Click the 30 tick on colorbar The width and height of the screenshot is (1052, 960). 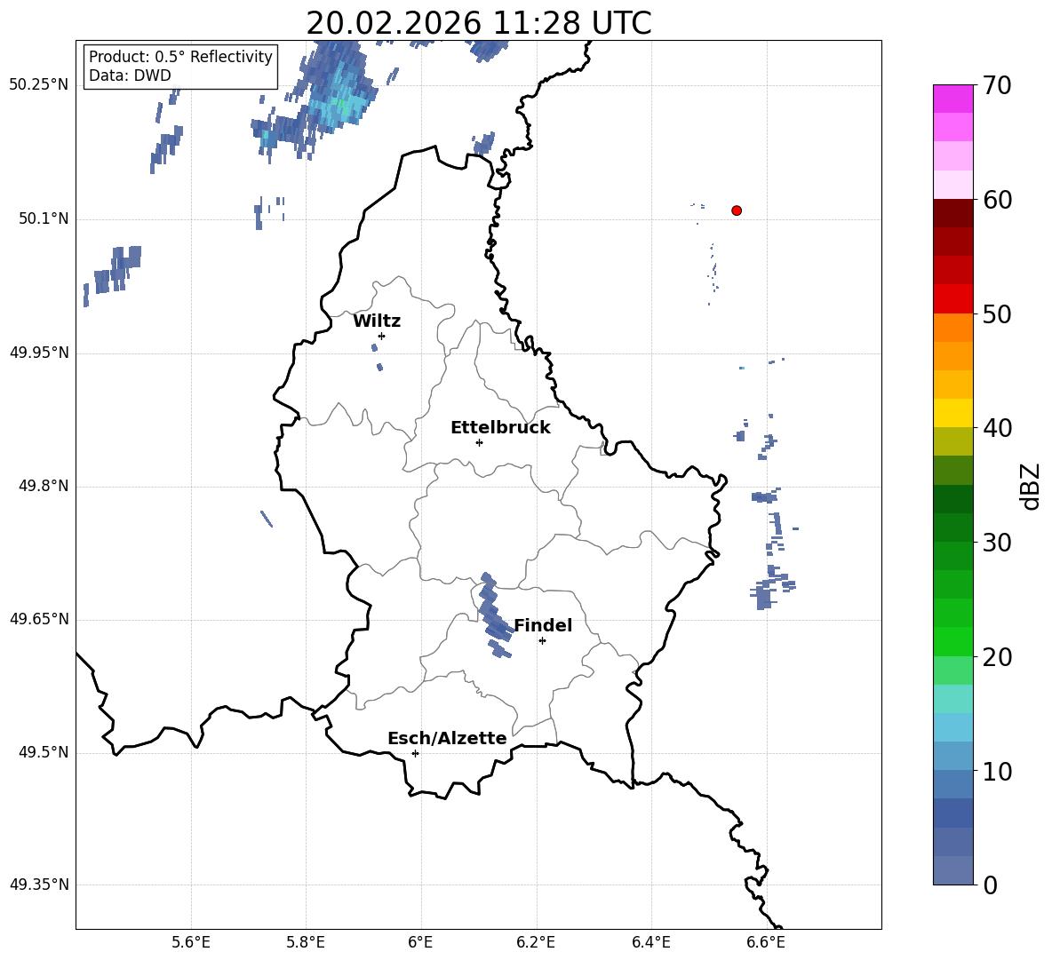click(x=997, y=543)
